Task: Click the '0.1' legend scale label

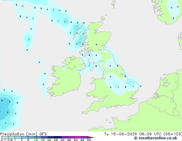Action: click(x=3, y=140)
